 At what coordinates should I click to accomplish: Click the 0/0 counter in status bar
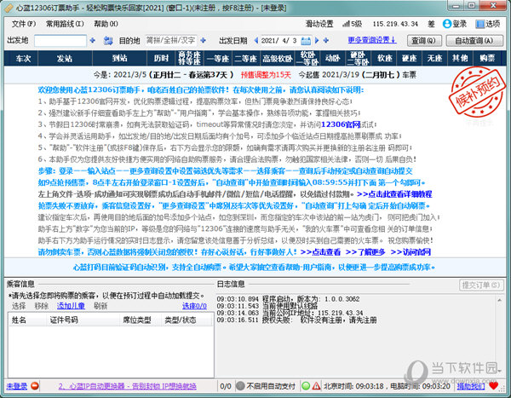tap(226, 387)
